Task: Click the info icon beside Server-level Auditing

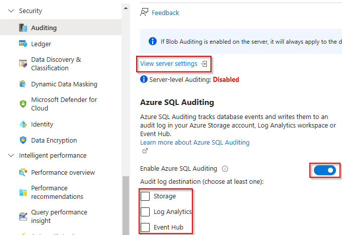Action: pyautogui.click(x=144, y=79)
